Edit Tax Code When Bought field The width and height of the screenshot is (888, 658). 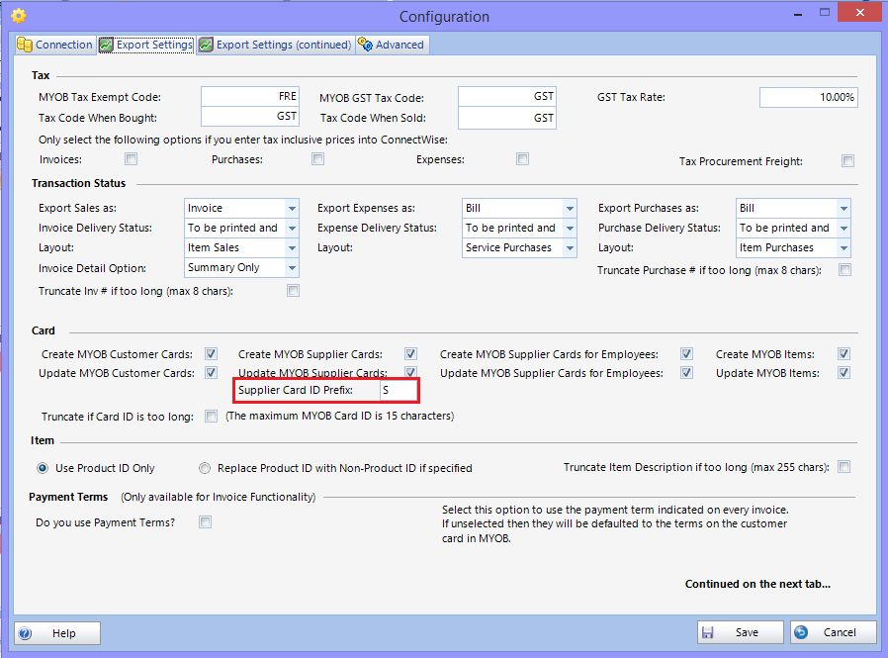(x=250, y=116)
